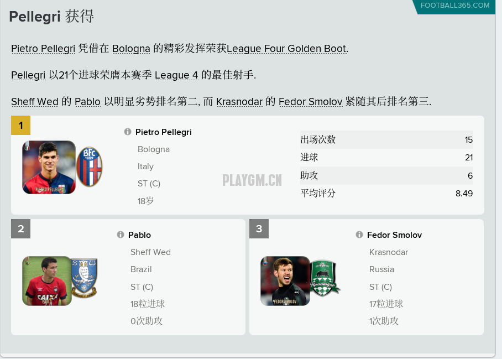The width and height of the screenshot is (502, 359).
Task: Click the Italy flag on Pellegri photo
Action: click(x=27, y=145)
